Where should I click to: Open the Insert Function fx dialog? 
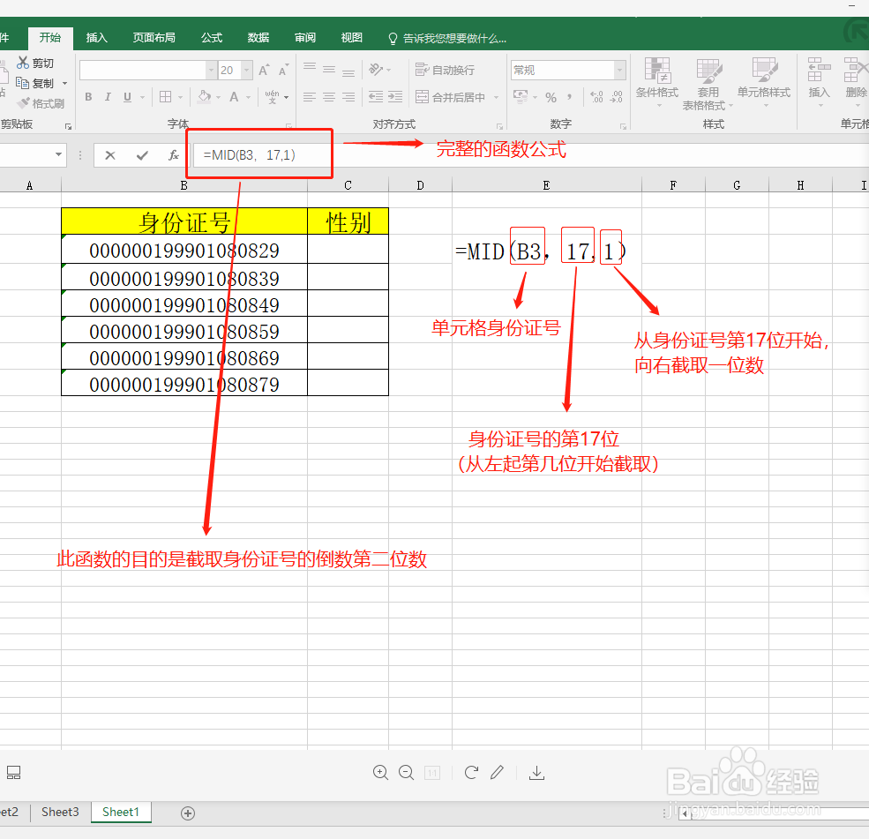(x=174, y=155)
